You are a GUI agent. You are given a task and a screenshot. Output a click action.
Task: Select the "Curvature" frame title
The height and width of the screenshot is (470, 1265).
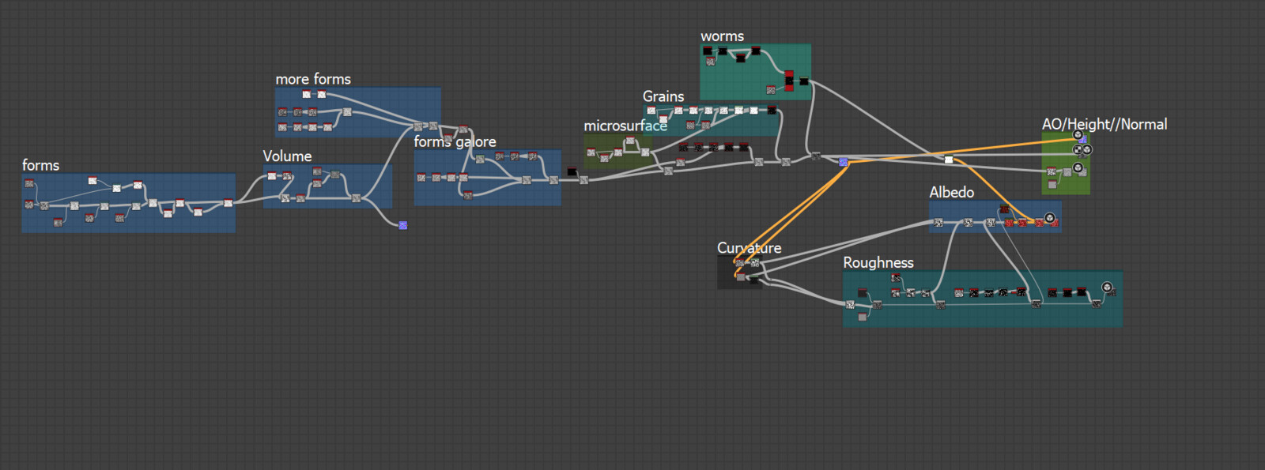click(x=750, y=248)
